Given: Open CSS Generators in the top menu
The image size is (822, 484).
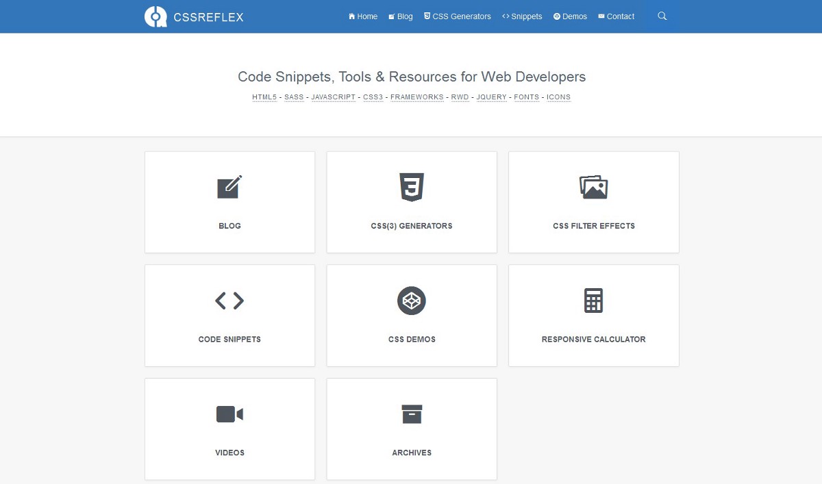Looking at the screenshot, I should 457,16.
